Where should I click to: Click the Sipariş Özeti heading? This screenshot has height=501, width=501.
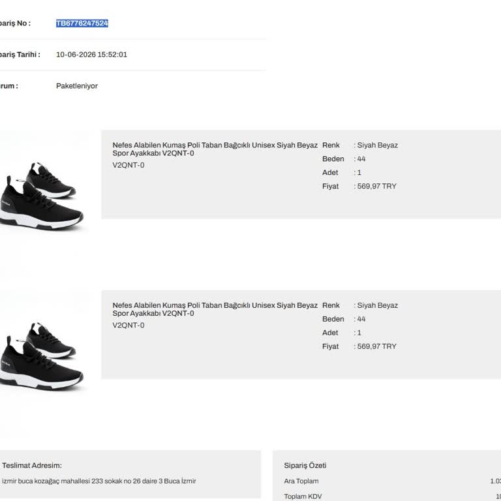pyautogui.click(x=305, y=466)
